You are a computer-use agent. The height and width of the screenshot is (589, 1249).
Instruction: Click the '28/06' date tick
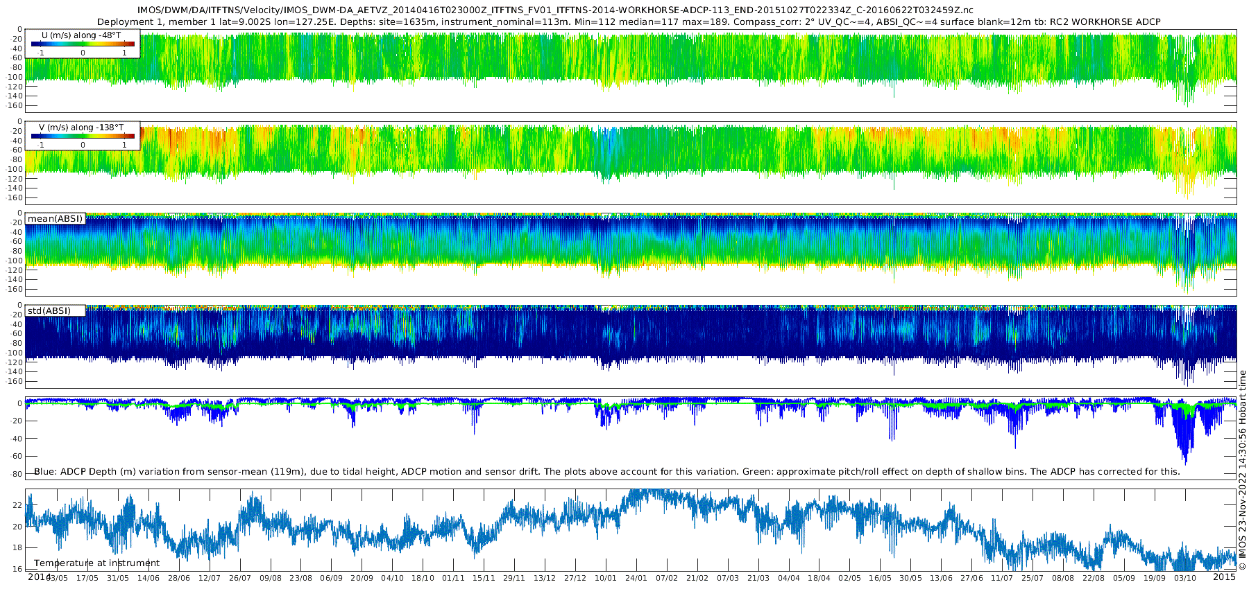[x=179, y=579]
